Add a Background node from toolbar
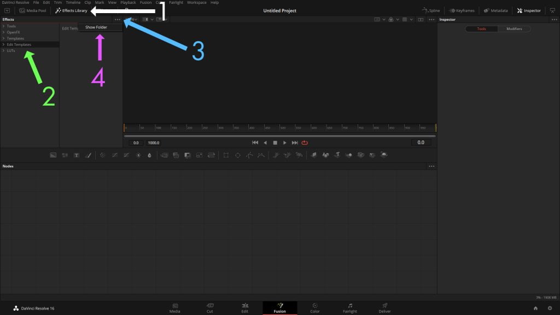The width and height of the screenshot is (560, 315). coord(53,155)
